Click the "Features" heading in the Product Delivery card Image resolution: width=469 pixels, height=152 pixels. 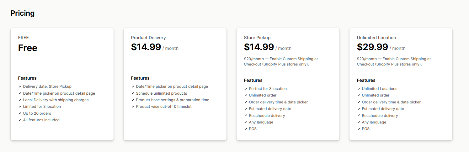tap(140, 78)
